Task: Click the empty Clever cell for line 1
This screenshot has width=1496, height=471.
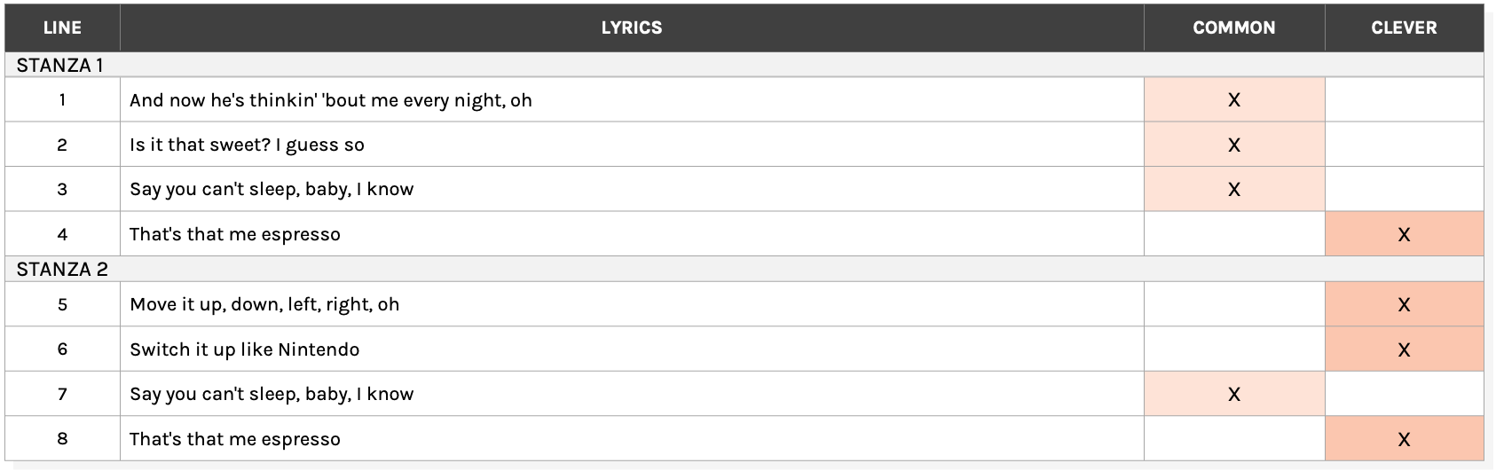Action: tap(1403, 100)
